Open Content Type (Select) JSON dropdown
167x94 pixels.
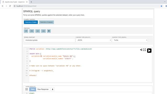tap(93, 40)
